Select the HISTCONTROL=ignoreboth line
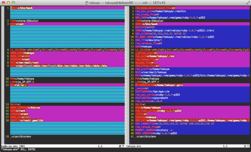This screenshot has width=251, height=152. click(151, 98)
